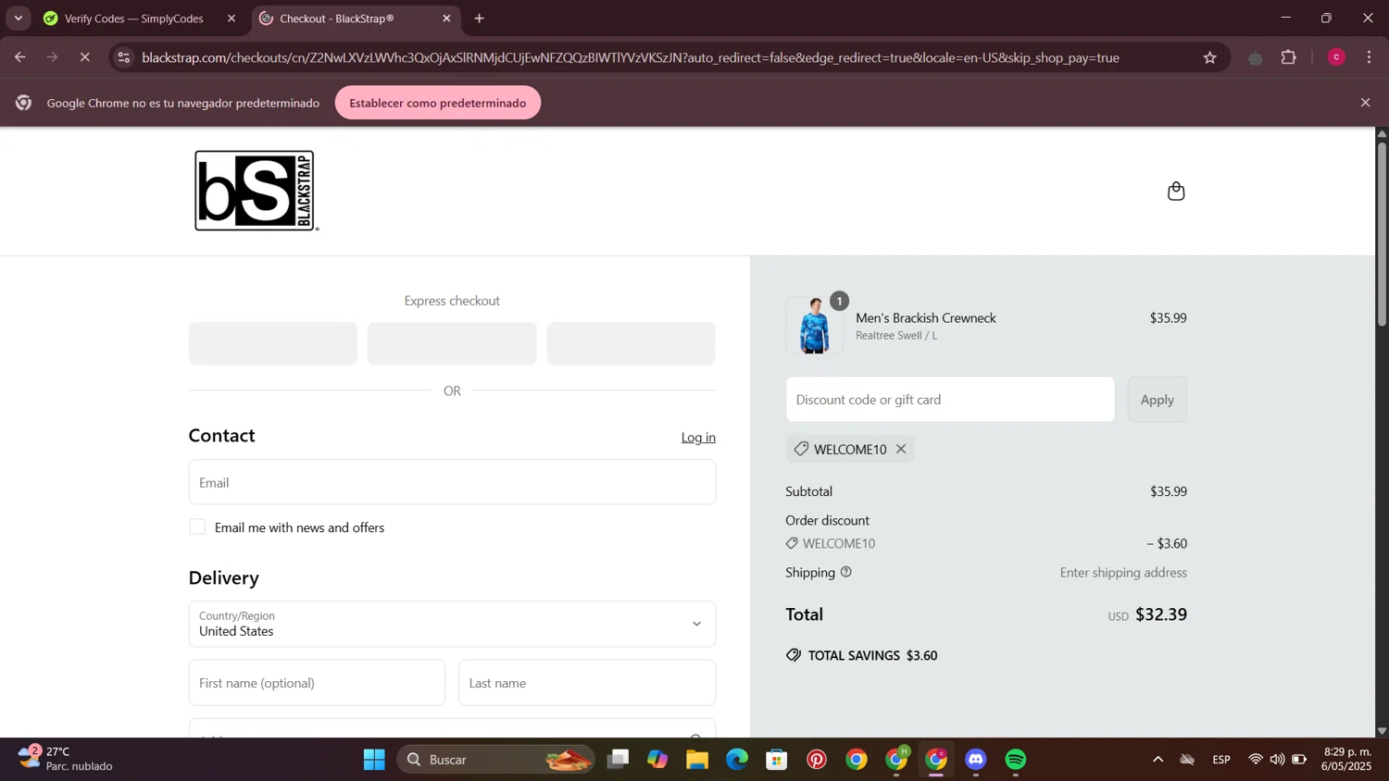The width and height of the screenshot is (1389, 781).
Task: Open Chrome three-dot menu
Action: tap(1369, 57)
